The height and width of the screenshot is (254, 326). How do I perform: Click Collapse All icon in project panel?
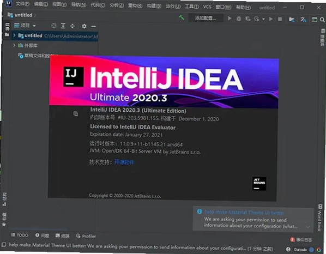[x=73, y=26]
